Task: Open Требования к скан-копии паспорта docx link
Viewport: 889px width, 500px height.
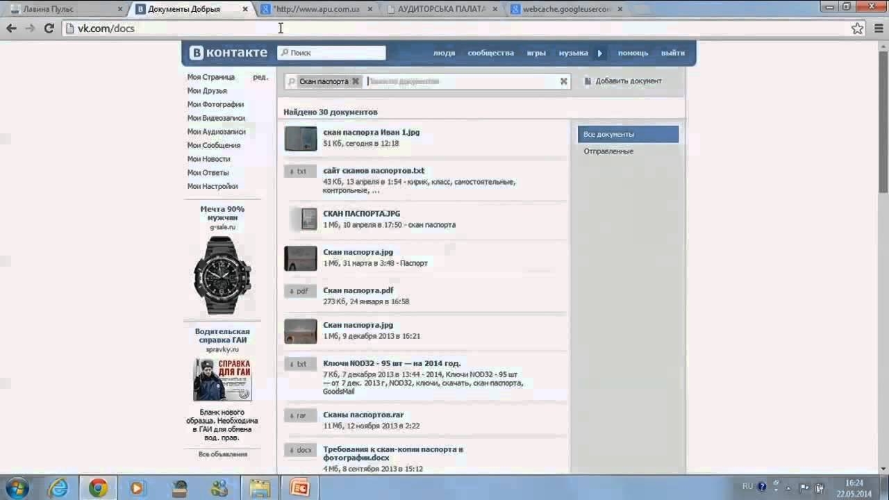Action: point(393,453)
